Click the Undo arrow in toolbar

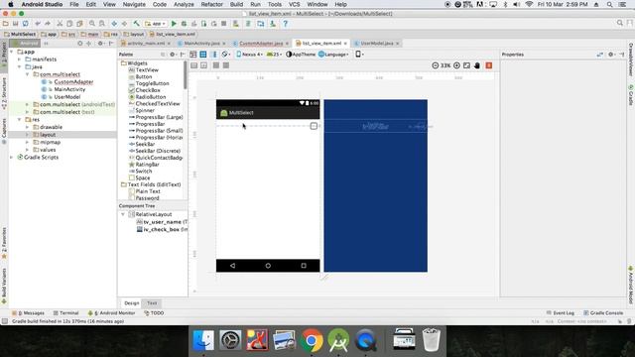click(38, 24)
